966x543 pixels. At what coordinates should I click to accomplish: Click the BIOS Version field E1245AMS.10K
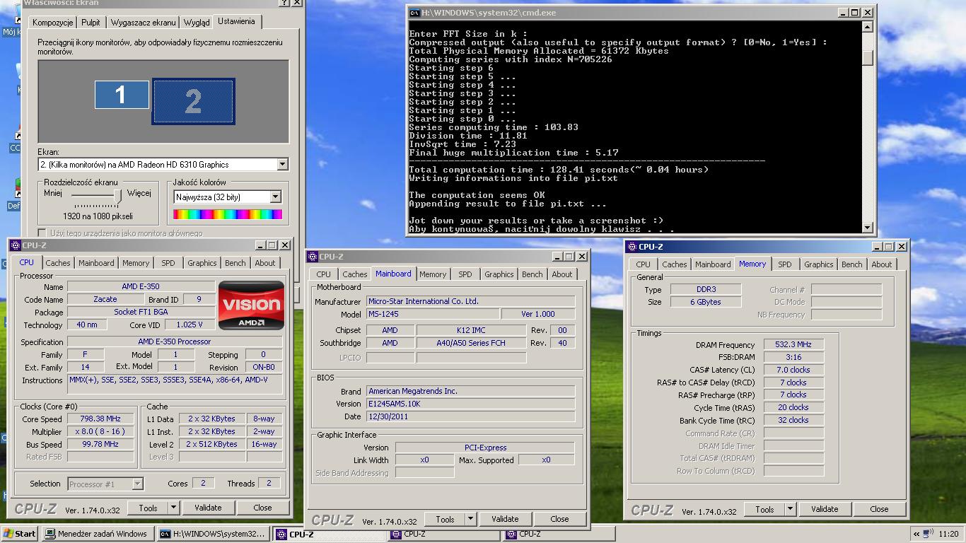pyautogui.click(x=471, y=404)
